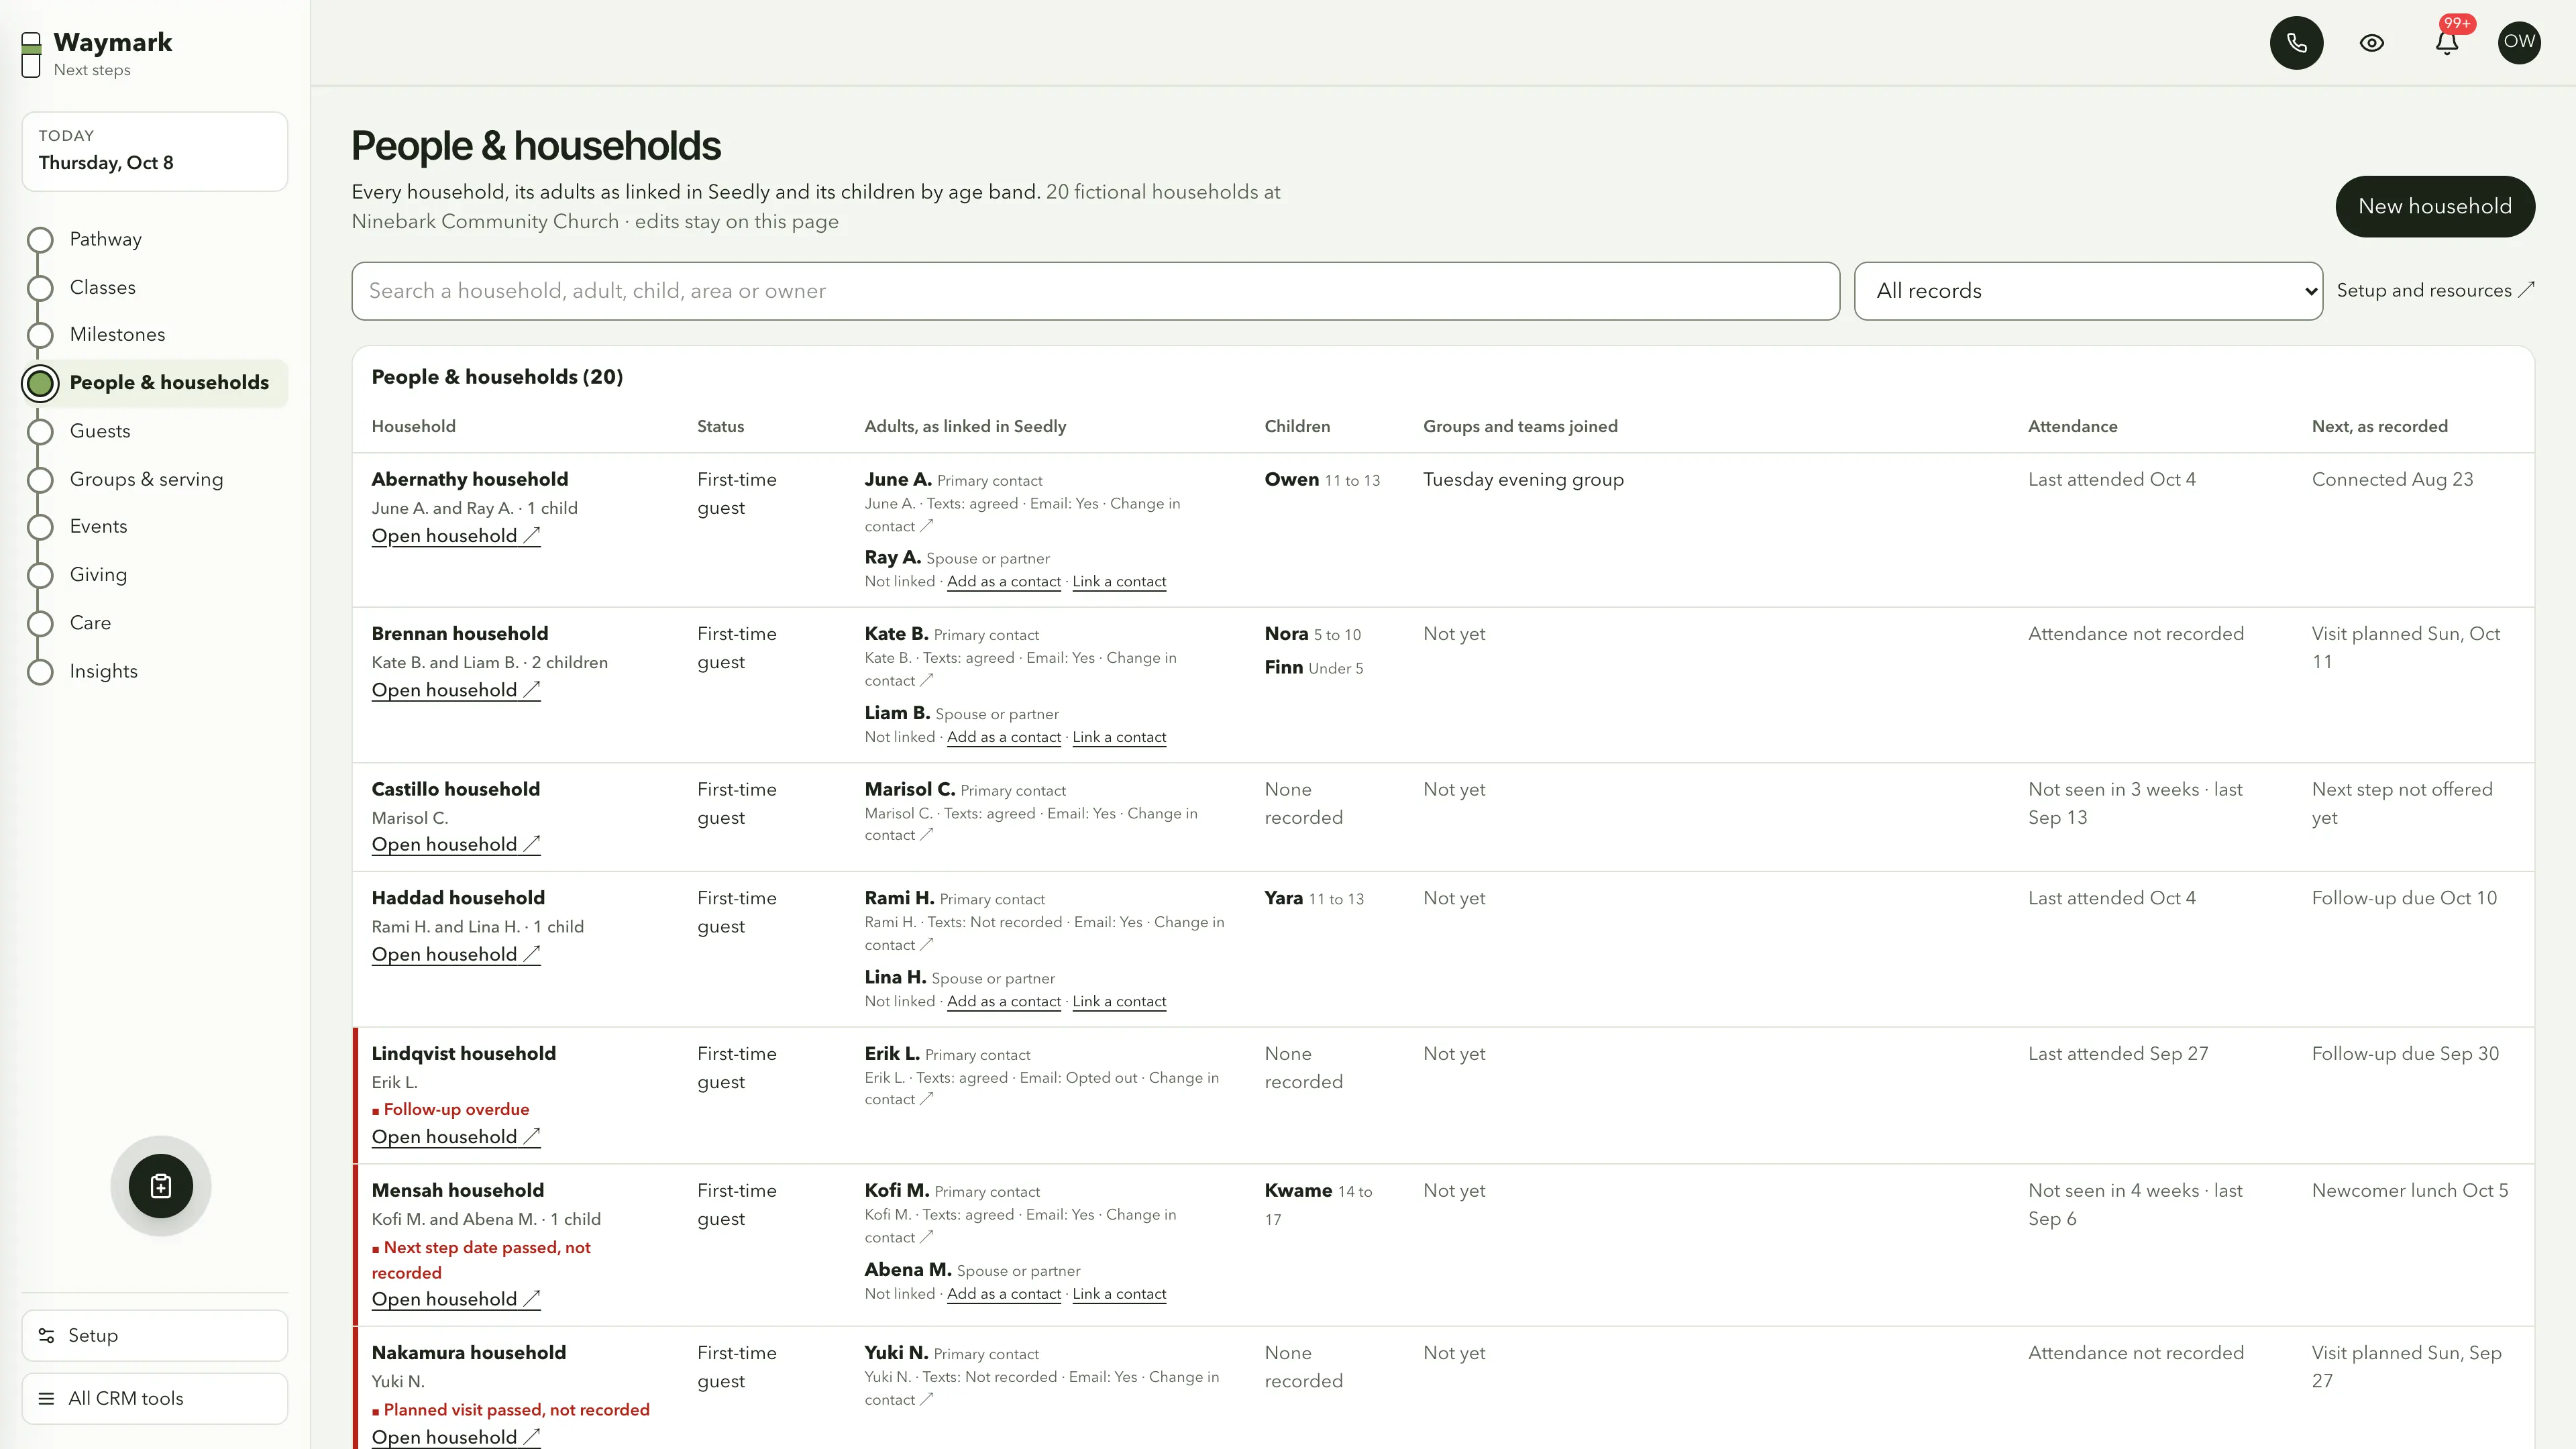
Task: Open Events section in sidebar
Action: pos(99,526)
